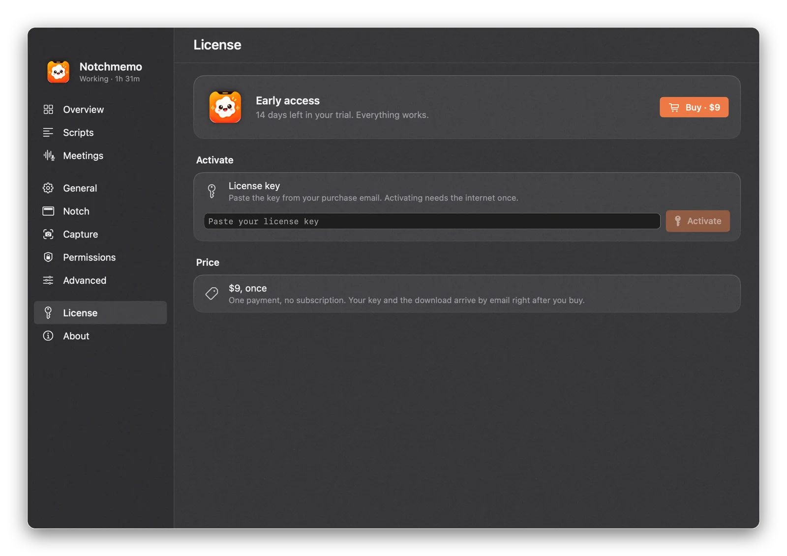
Task: Click the License key icon in sidebar
Action: [x=48, y=313]
